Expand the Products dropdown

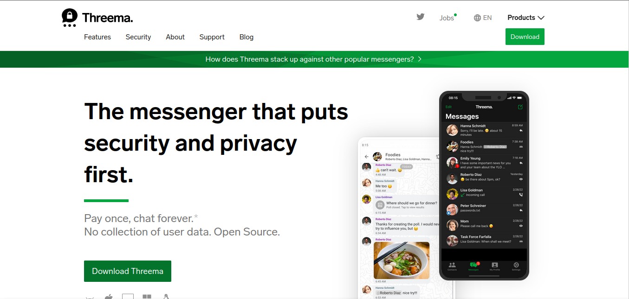click(525, 18)
